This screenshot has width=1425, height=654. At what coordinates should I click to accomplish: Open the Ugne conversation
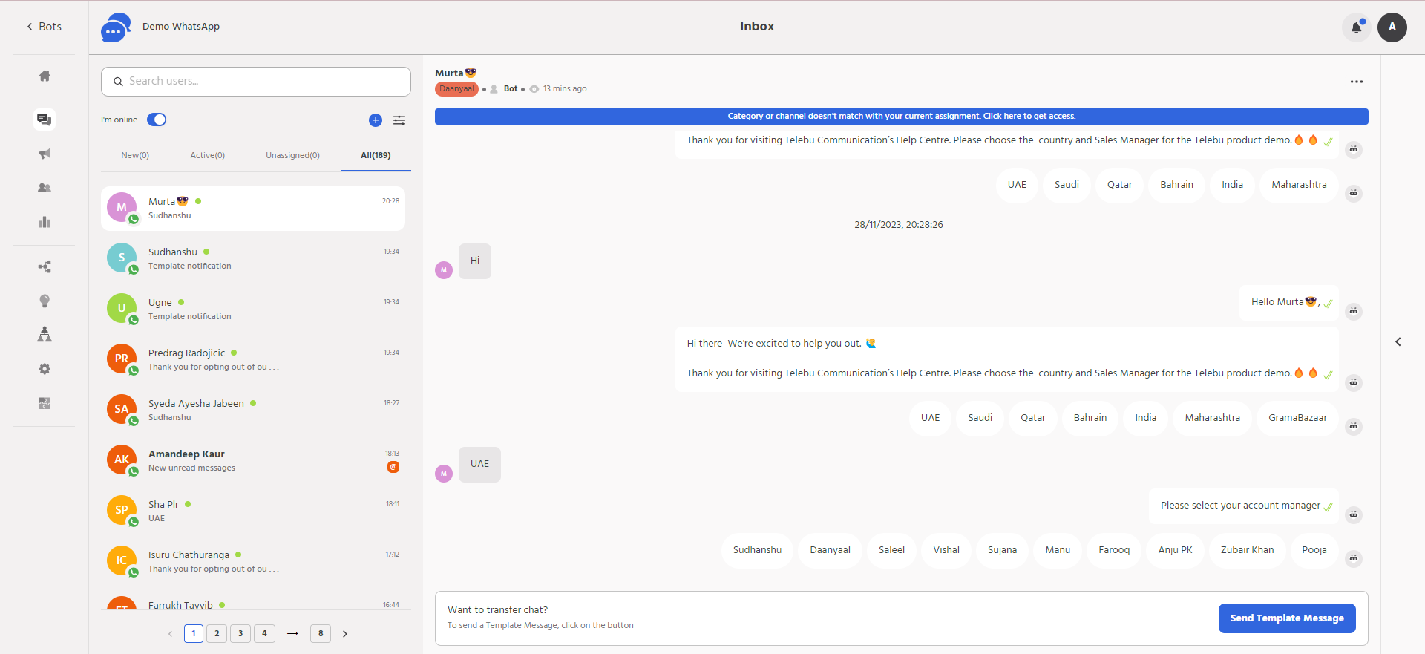[253, 310]
